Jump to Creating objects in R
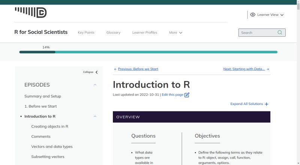300x165 pixels. pos(50,126)
